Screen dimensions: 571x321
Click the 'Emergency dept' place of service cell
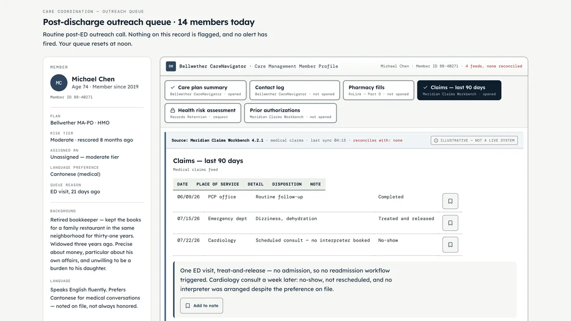227,219
